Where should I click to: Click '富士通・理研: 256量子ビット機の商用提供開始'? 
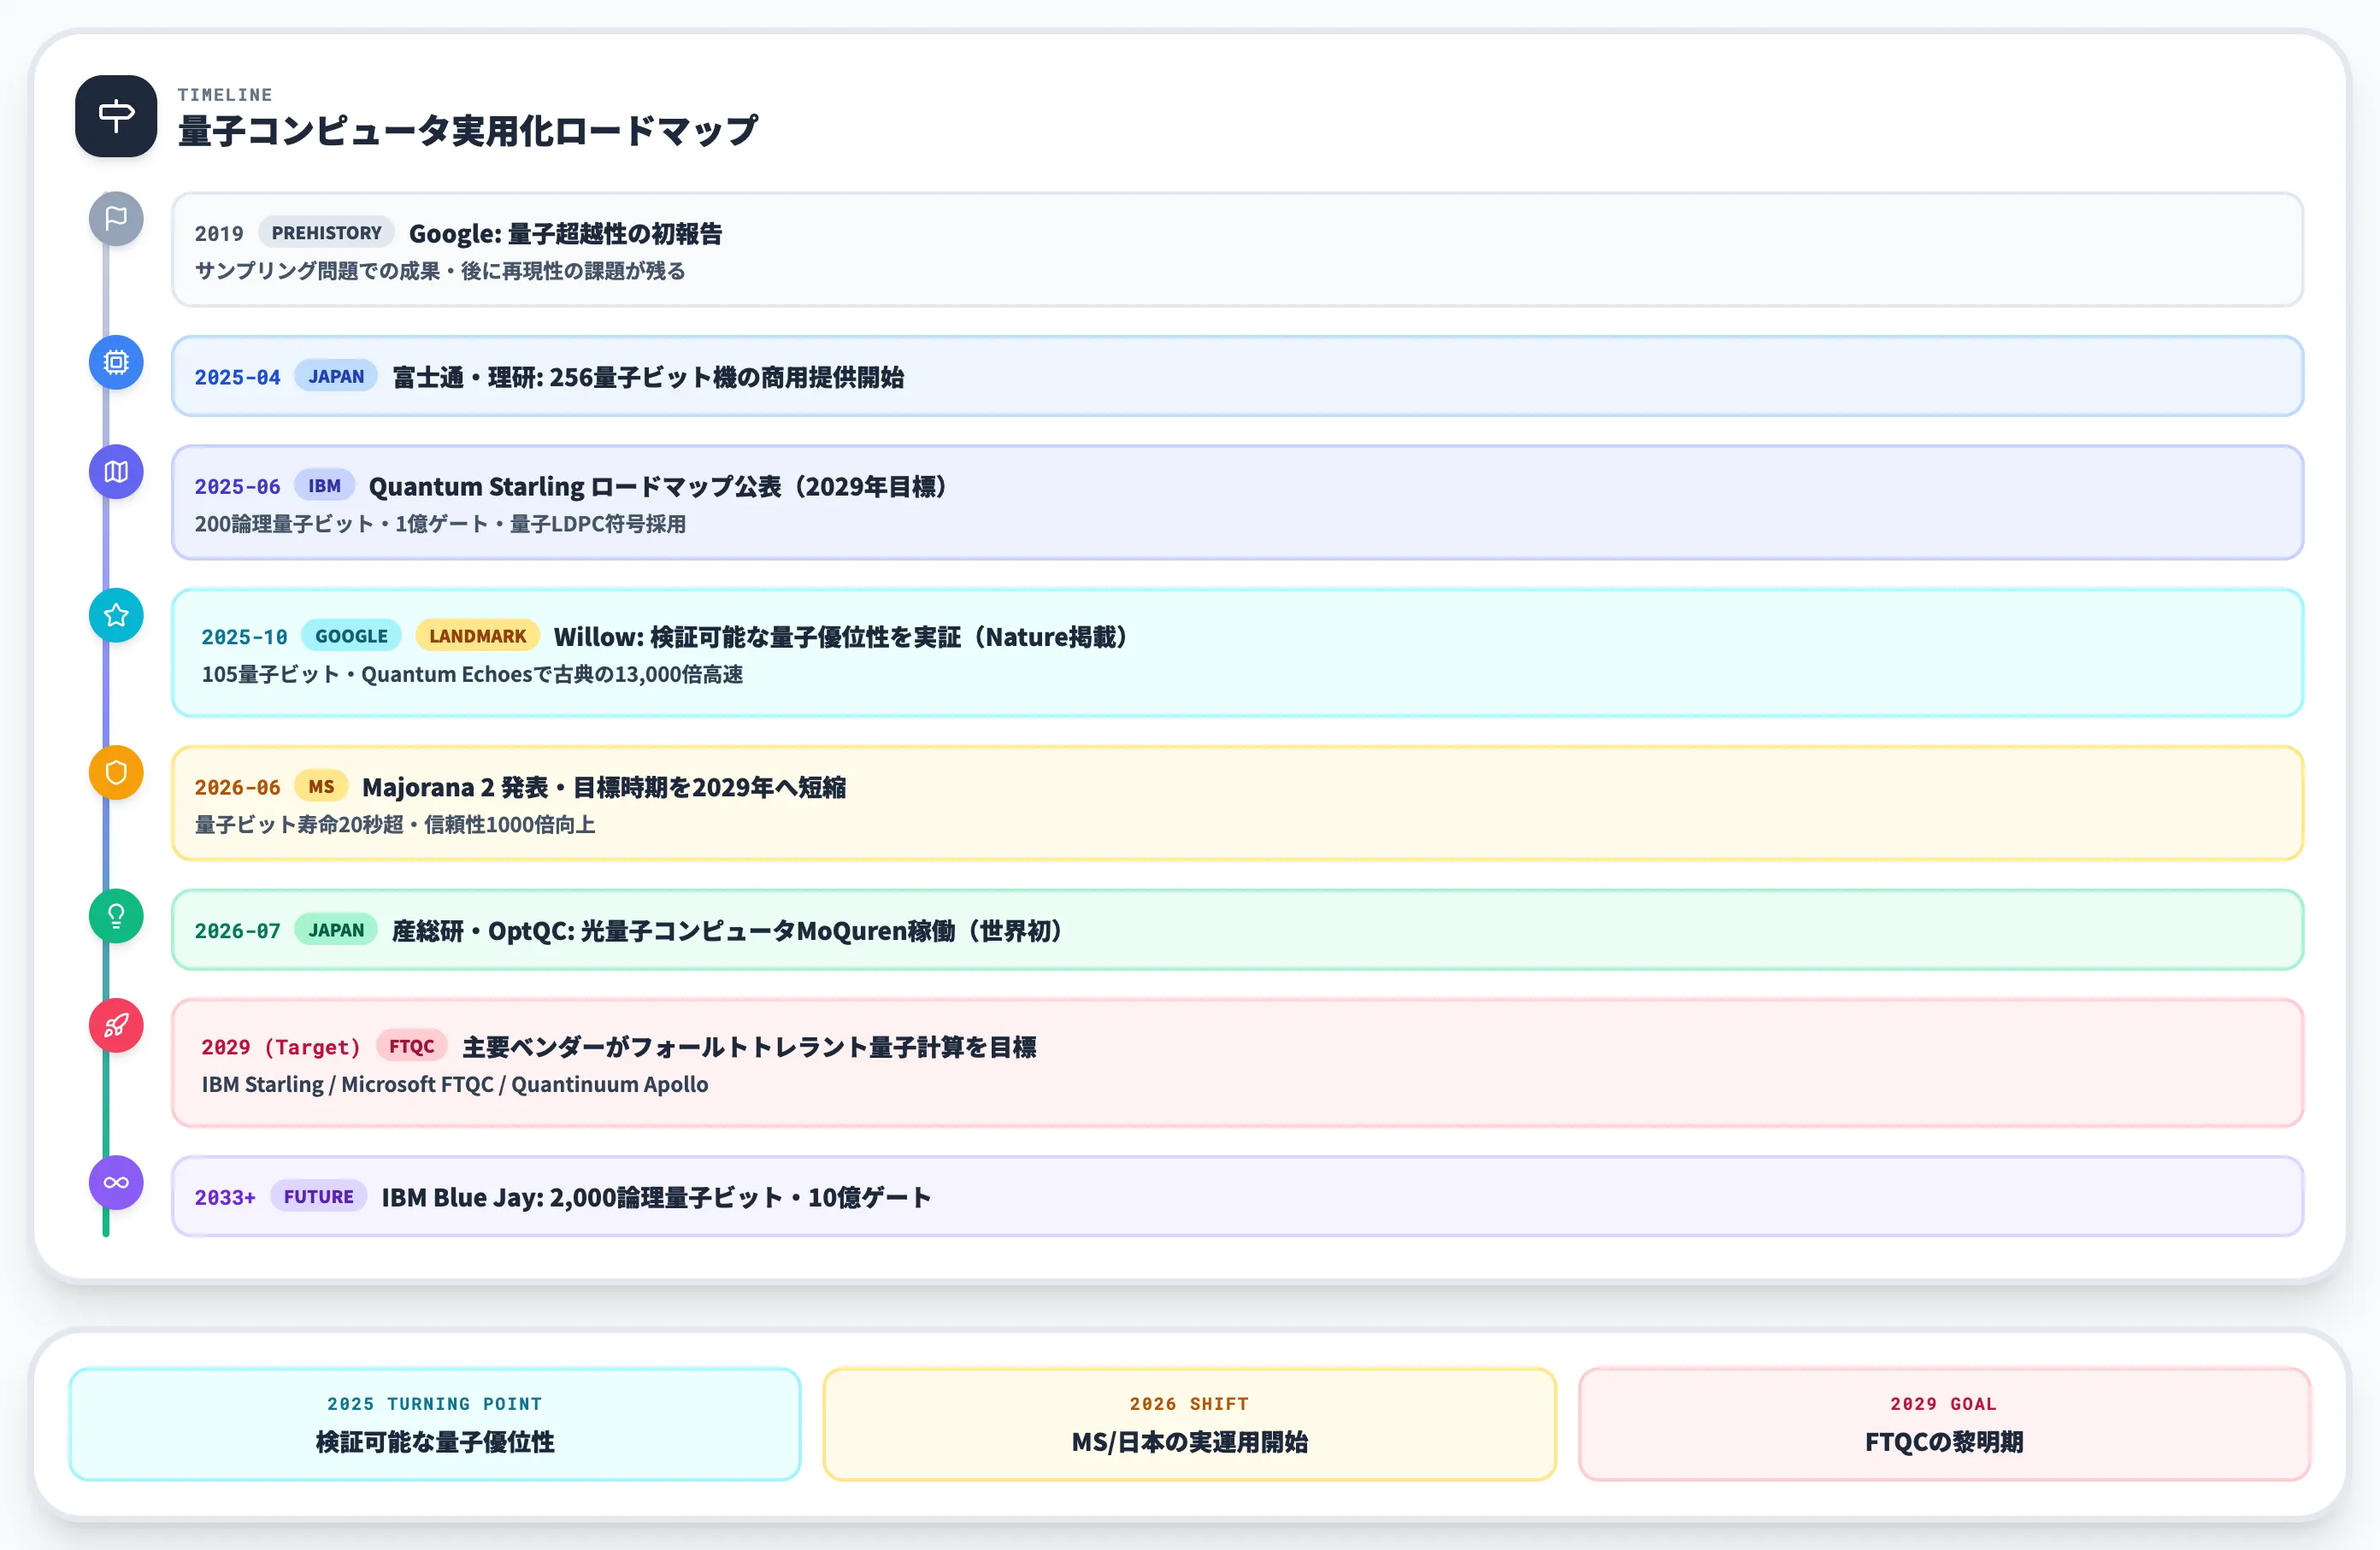click(x=648, y=378)
